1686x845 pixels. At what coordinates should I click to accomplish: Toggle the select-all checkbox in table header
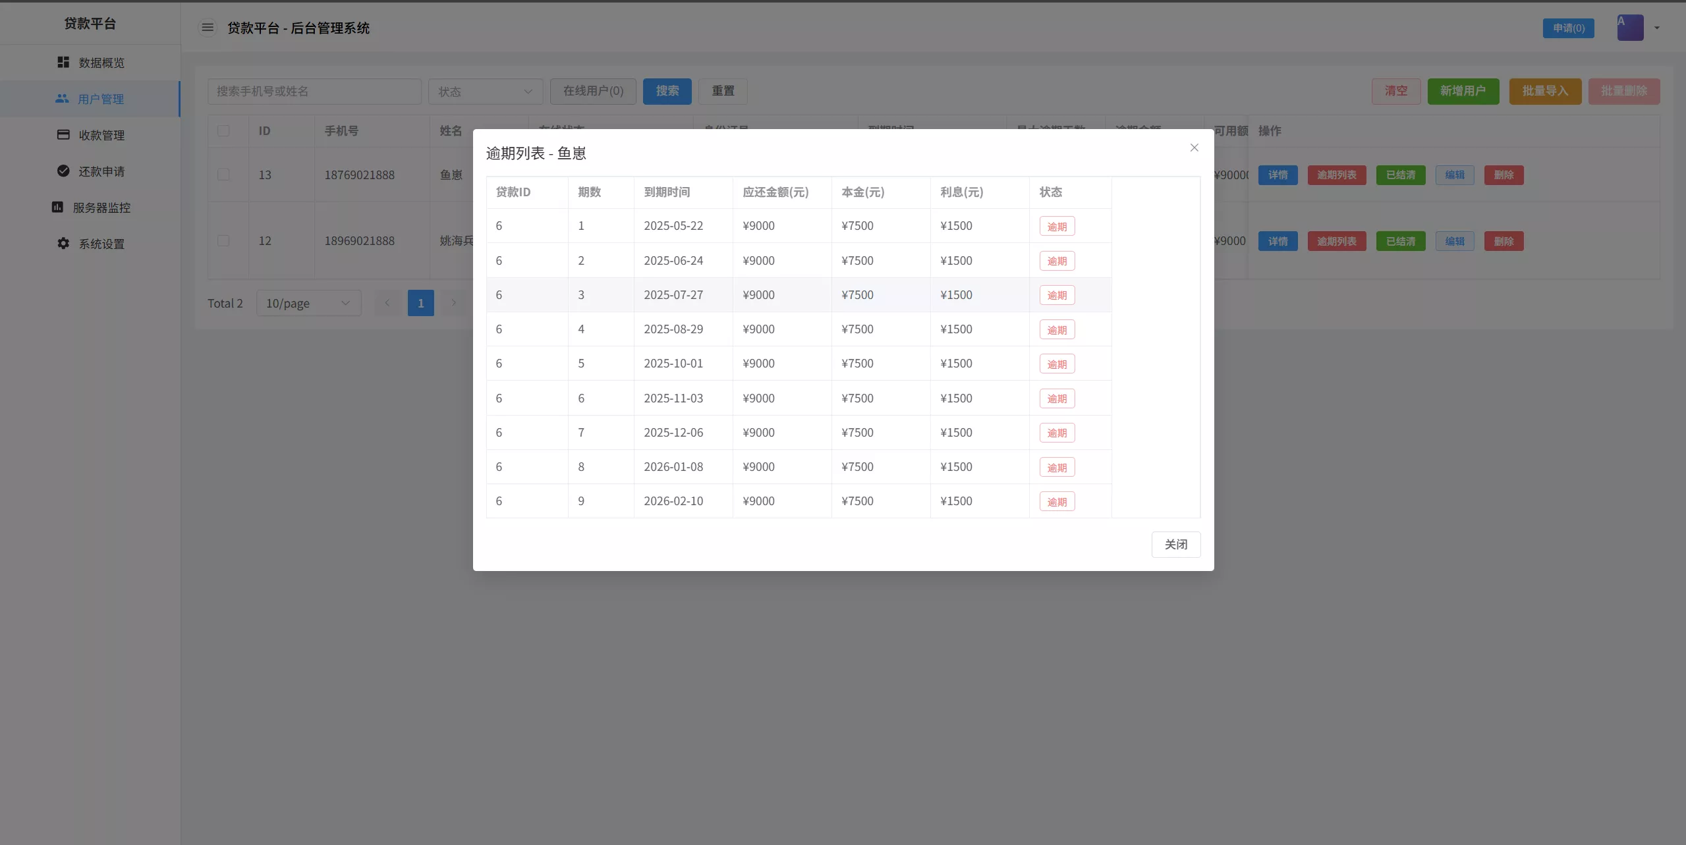tap(224, 130)
